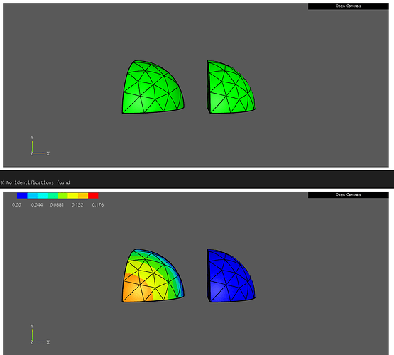Click the axis triad in the lower viewer
The image size is (394, 355).
pos(40,334)
